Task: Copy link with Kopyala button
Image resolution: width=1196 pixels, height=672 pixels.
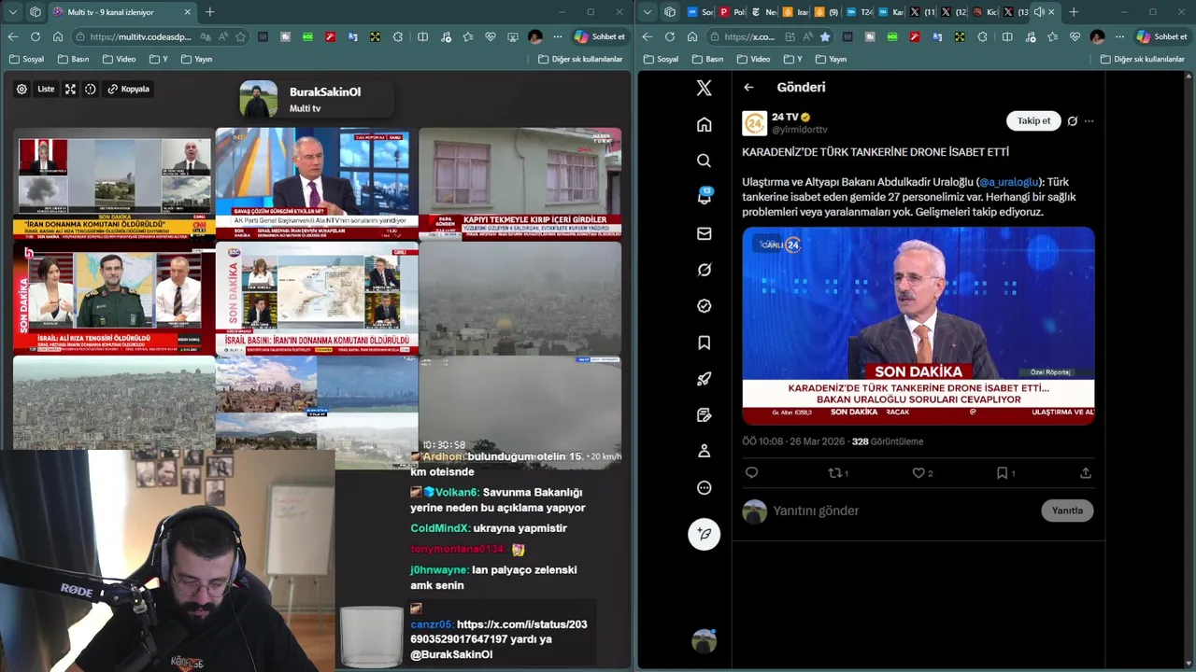Action: point(129,90)
